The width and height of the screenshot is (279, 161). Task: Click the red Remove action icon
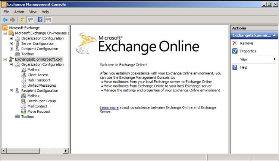click(x=235, y=44)
